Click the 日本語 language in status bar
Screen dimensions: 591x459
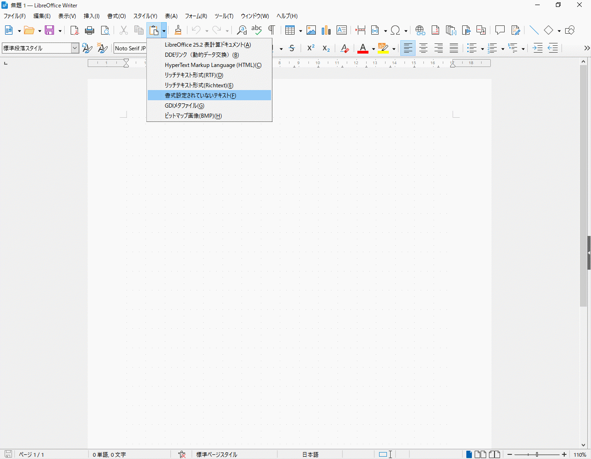(310, 454)
